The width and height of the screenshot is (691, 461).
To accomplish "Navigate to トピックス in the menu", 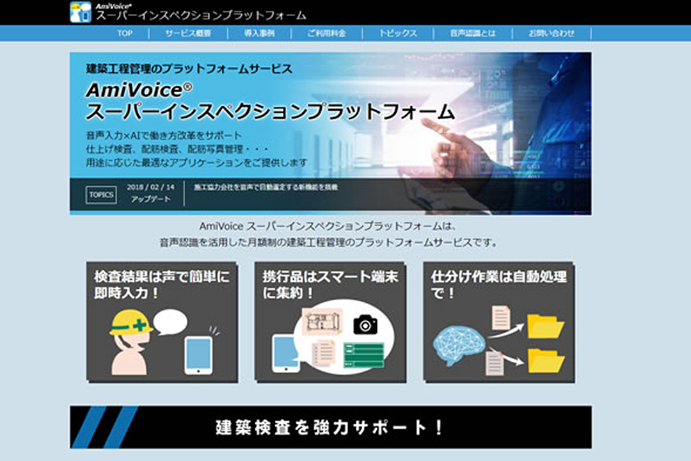I will pyautogui.click(x=398, y=33).
